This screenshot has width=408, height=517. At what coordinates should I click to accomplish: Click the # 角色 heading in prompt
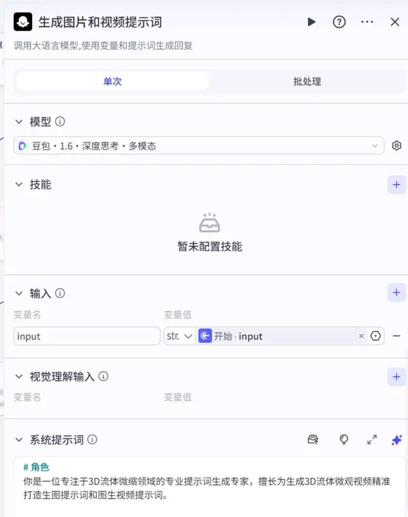pos(36,467)
